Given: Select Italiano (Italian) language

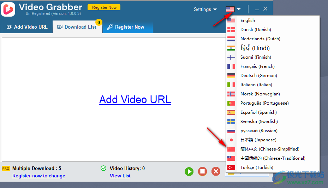Looking at the screenshot, I should (273, 85).
